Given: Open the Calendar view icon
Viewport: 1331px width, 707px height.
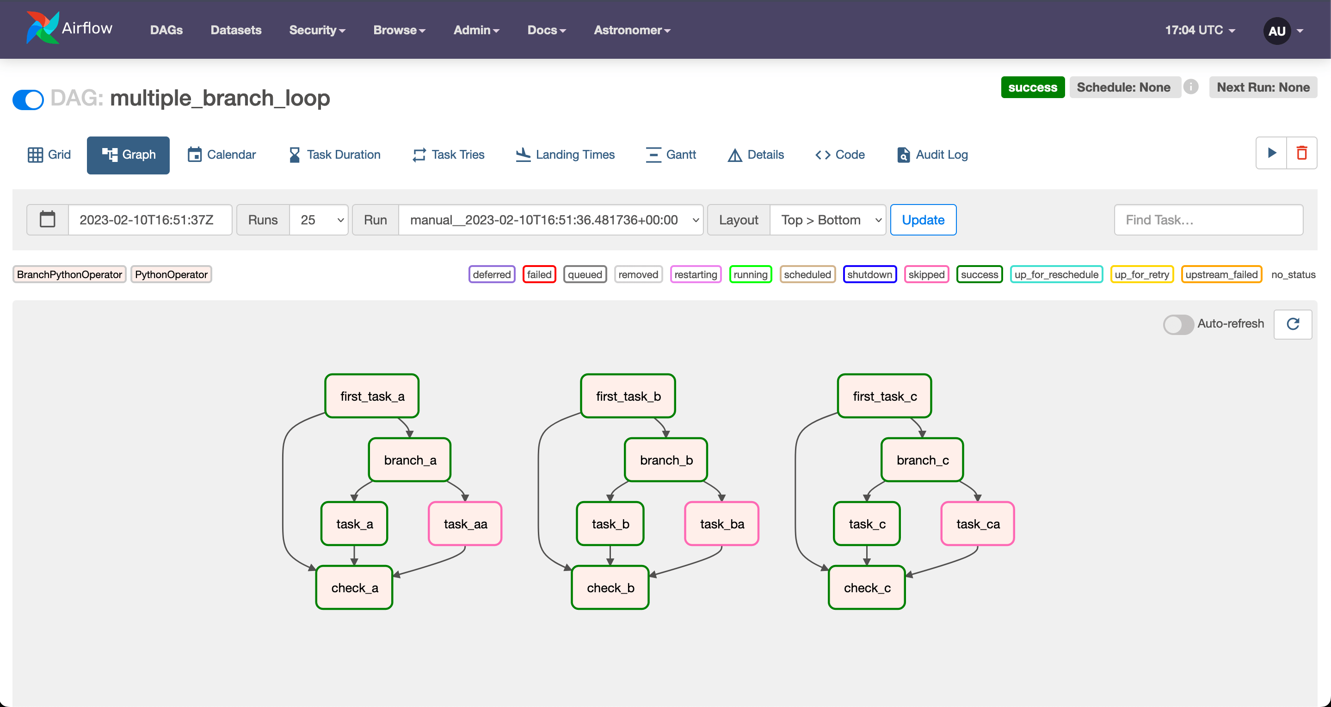Looking at the screenshot, I should tap(194, 154).
